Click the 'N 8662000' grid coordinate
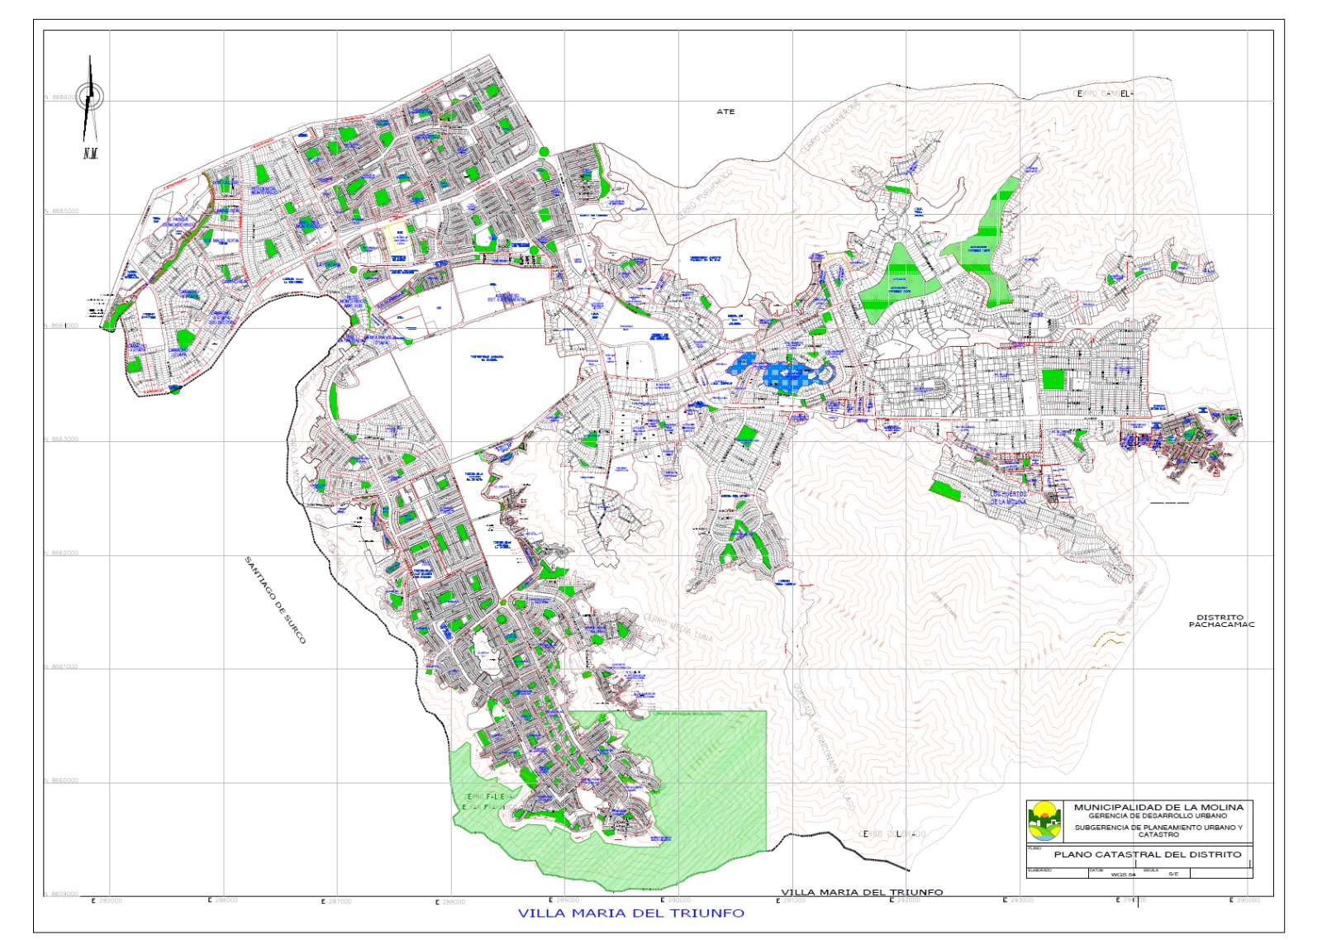Screen dimensions: 1322x940 [61, 553]
